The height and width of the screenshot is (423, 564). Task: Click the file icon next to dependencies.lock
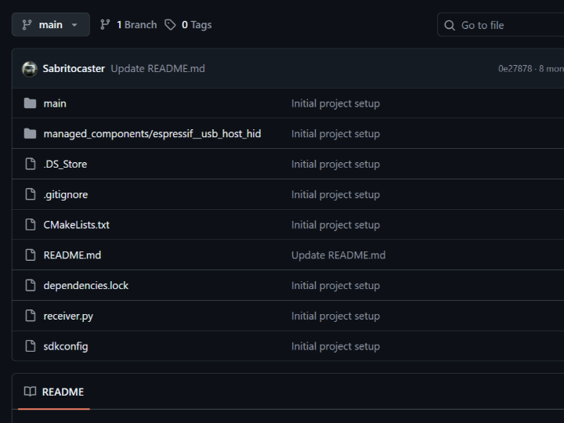pos(31,286)
